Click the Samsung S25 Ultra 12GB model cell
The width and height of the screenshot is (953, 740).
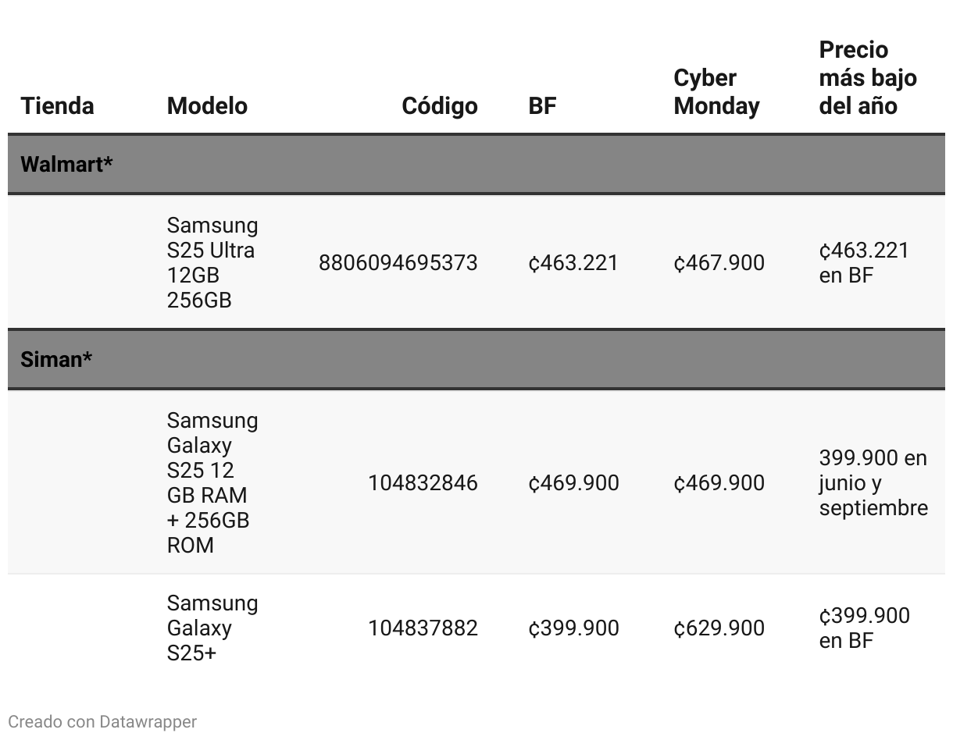[x=212, y=263]
